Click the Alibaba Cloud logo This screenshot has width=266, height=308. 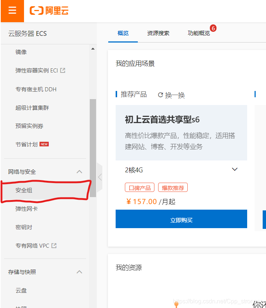point(49,10)
